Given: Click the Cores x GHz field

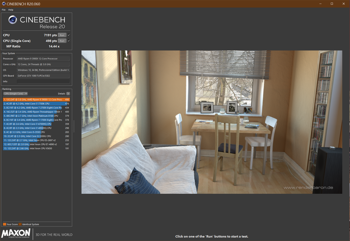Looking at the screenshot, I should pos(43,64).
